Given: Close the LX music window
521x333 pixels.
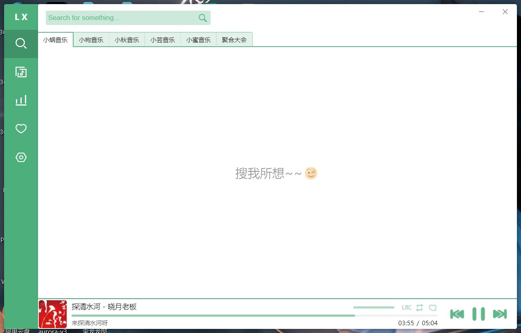Looking at the screenshot, I should 505,12.
